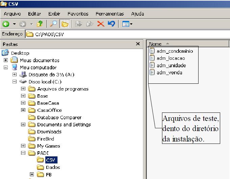Click the Back navigation arrow
Viewport: 230px width, 179px height.
click(x=5, y=24)
